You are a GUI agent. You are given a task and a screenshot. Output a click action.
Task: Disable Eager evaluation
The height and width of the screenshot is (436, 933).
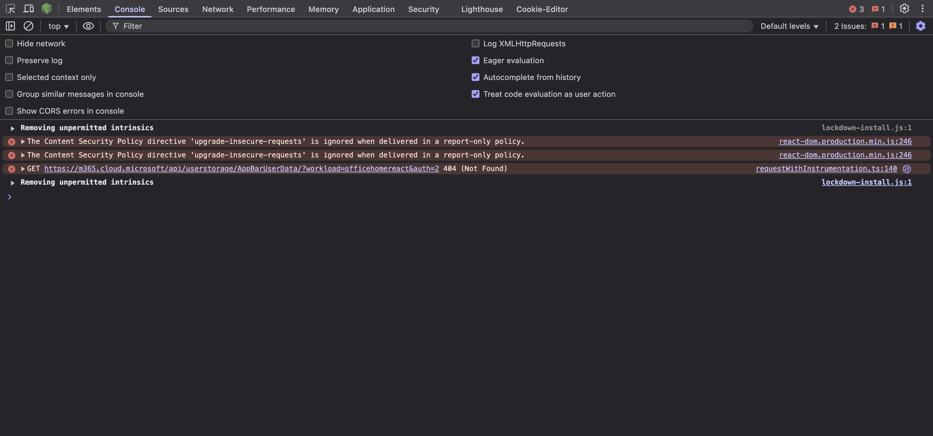click(x=476, y=60)
